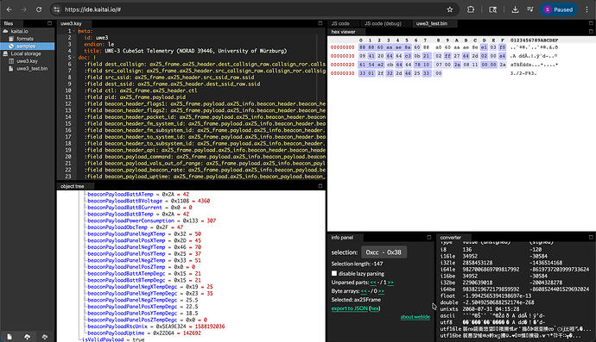This screenshot has height=342, width=596.
Task: Go to next unparsed part
Action: pyautogui.click(x=390, y=283)
